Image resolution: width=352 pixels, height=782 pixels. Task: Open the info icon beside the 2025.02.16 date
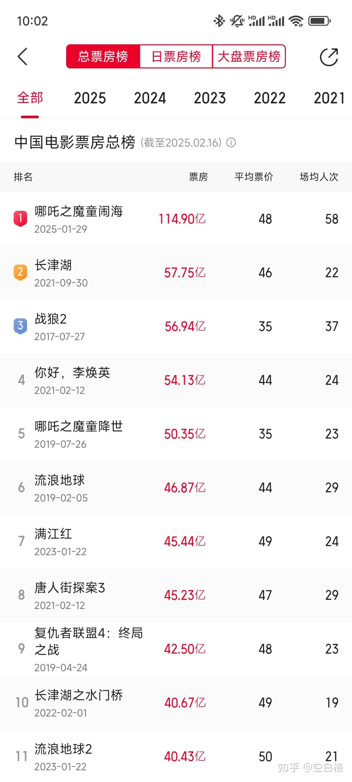pos(231,142)
